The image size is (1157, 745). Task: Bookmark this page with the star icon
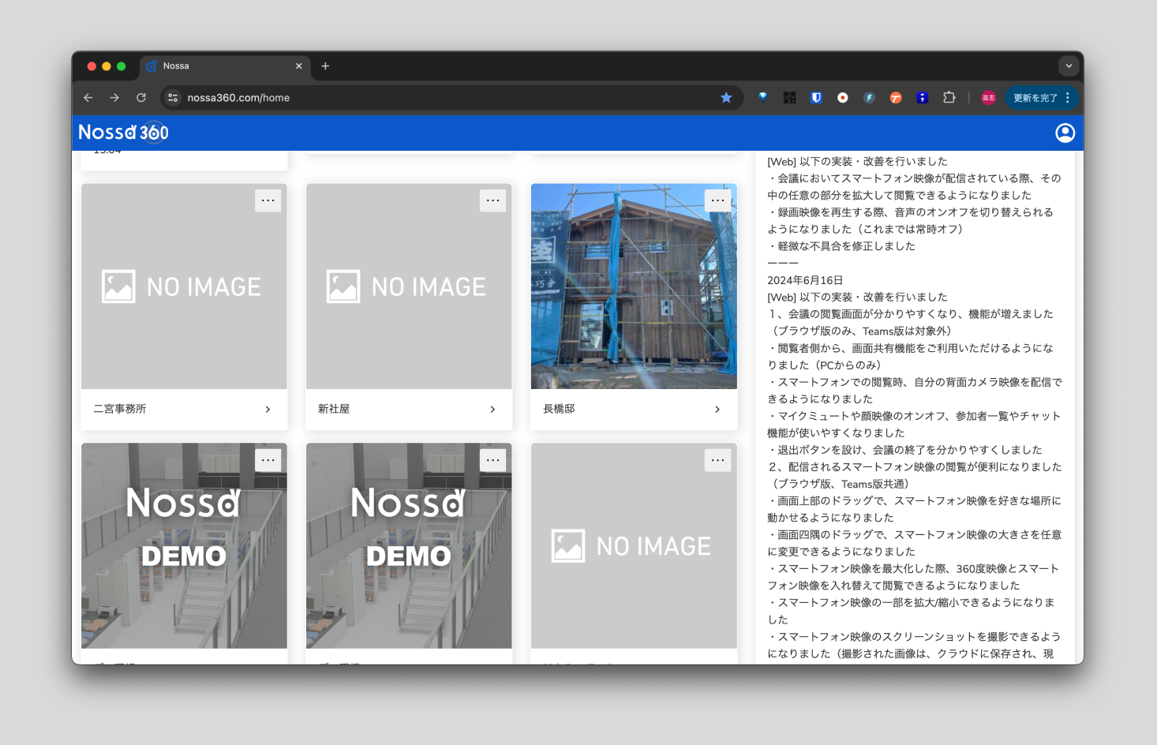pos(726,98)
